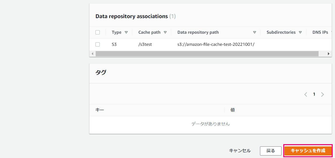Sort by Subdirectories column arrow
Viewport: 335px width, 158px height.
pos(300,32)
